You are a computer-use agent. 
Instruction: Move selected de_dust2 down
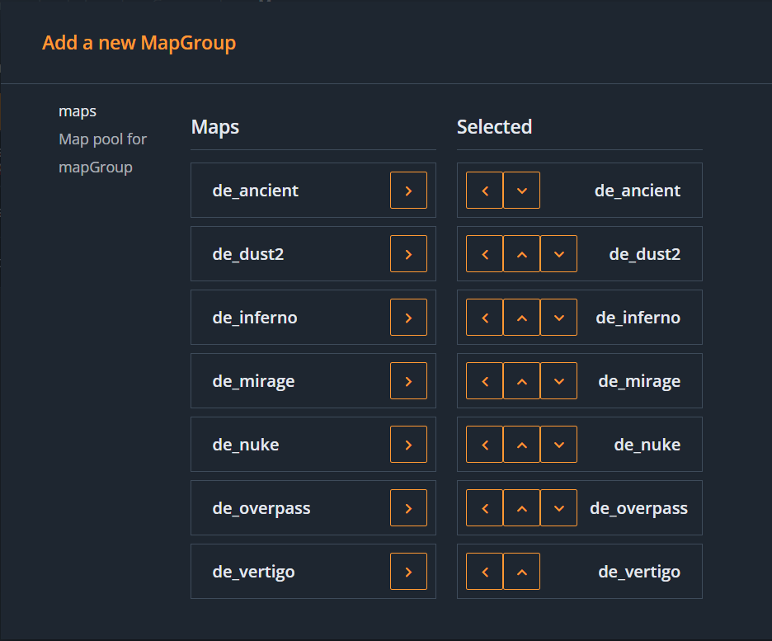click(558, 254)
